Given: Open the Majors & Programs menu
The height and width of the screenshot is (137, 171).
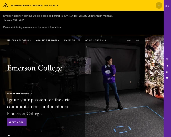Looking at the screenshot, I should [19, 40].
